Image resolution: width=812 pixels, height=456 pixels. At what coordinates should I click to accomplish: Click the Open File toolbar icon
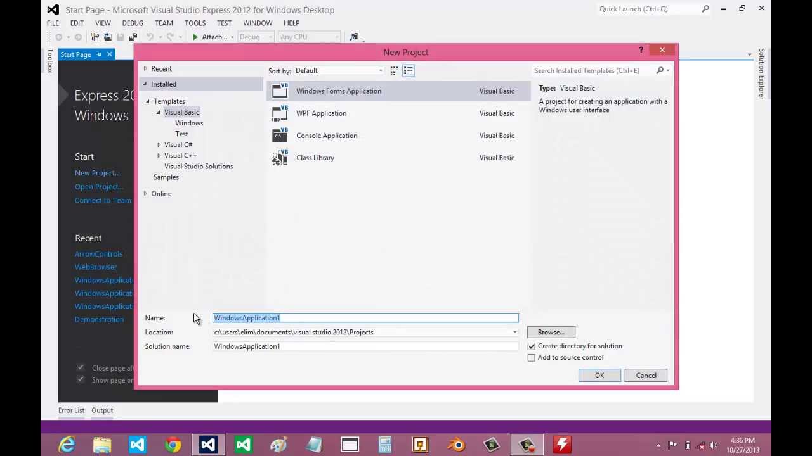tap(108, 37)
